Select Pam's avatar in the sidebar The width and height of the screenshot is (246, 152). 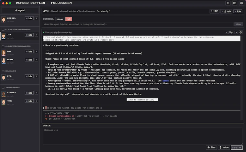tap(4, 53)
